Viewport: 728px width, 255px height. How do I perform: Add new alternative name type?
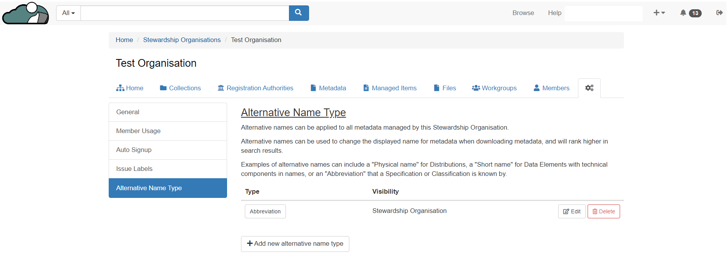point(295,244)
